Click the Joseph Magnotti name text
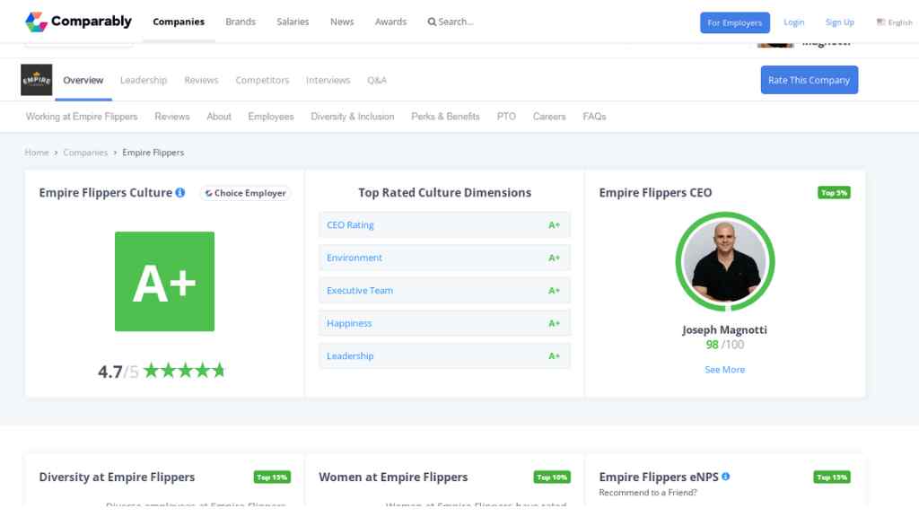Viewport: 919px width, 517px height. click(x=725, y=330)
